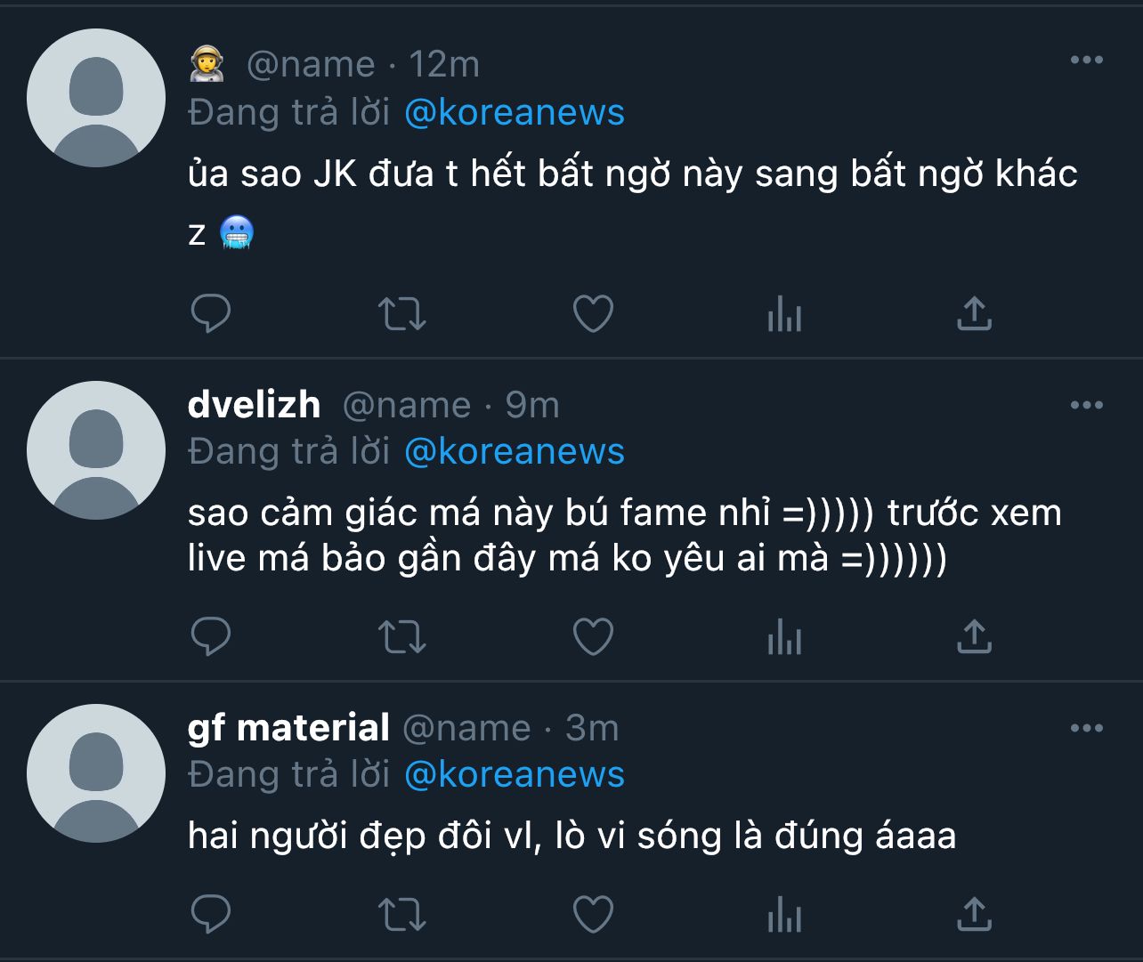Image resolution: width=1143 pixels, height=962 pixels.
Task: Open more options on gf material's tweet
Action: pyautogui.click(x=1086, y=728)
